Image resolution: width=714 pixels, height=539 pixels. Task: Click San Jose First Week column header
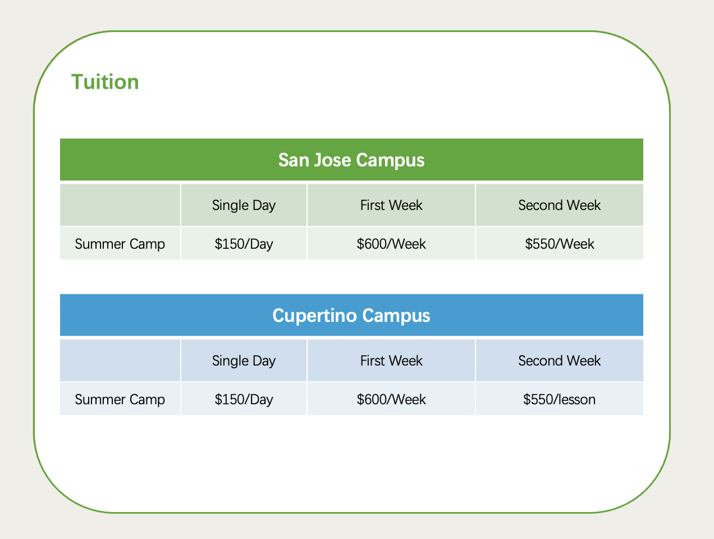tap(391, 205)
